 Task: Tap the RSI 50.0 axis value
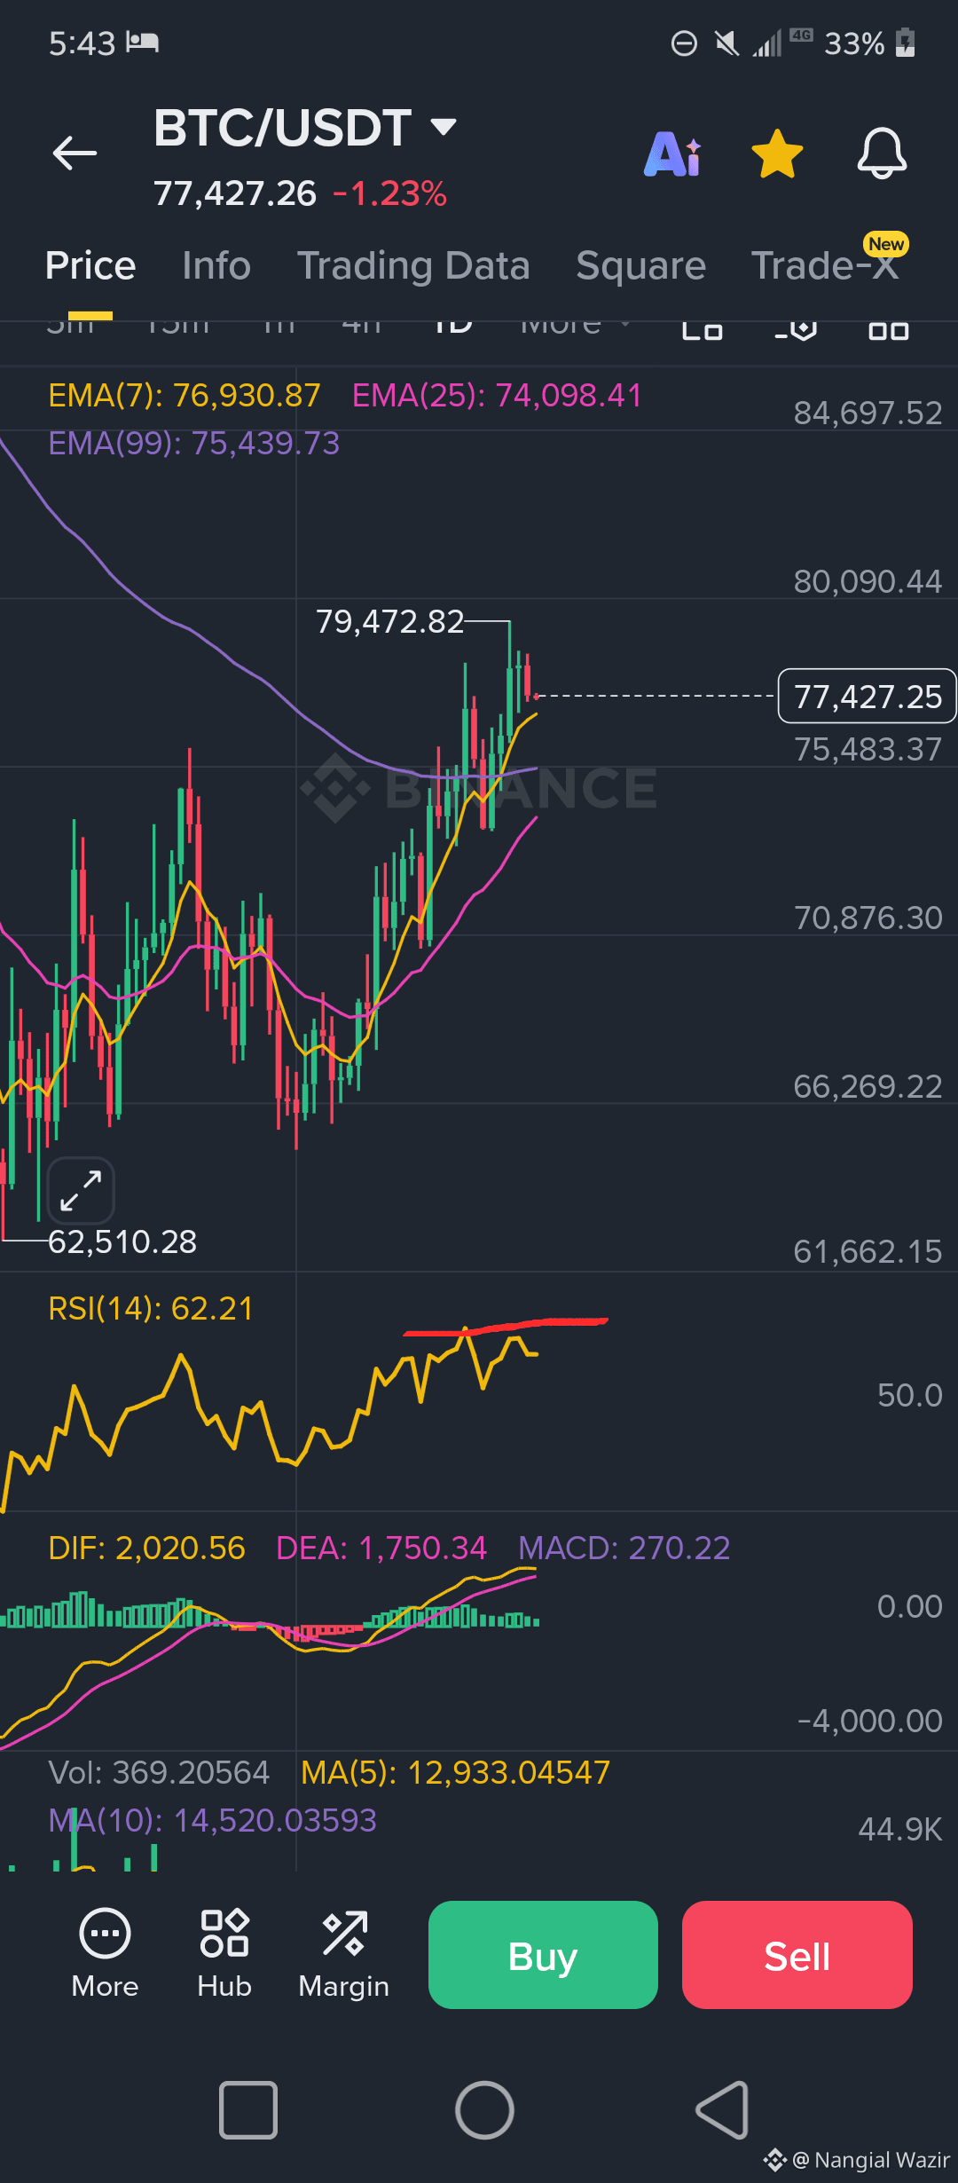pos(910,1396)
